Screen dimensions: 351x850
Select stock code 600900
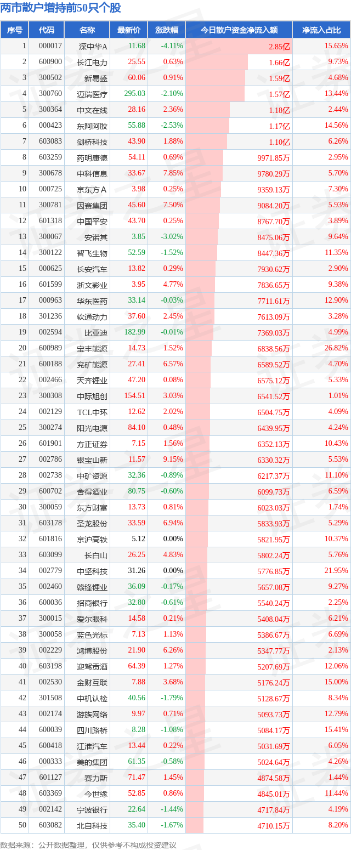(50, 62)
